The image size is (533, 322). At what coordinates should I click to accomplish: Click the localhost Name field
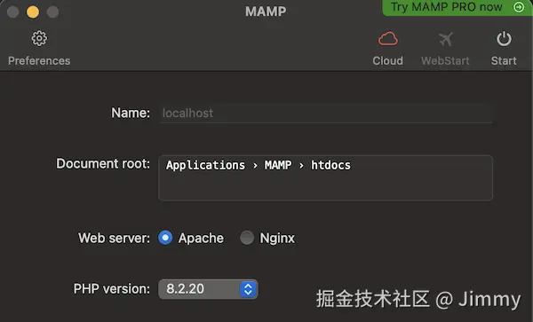(326, 114)
